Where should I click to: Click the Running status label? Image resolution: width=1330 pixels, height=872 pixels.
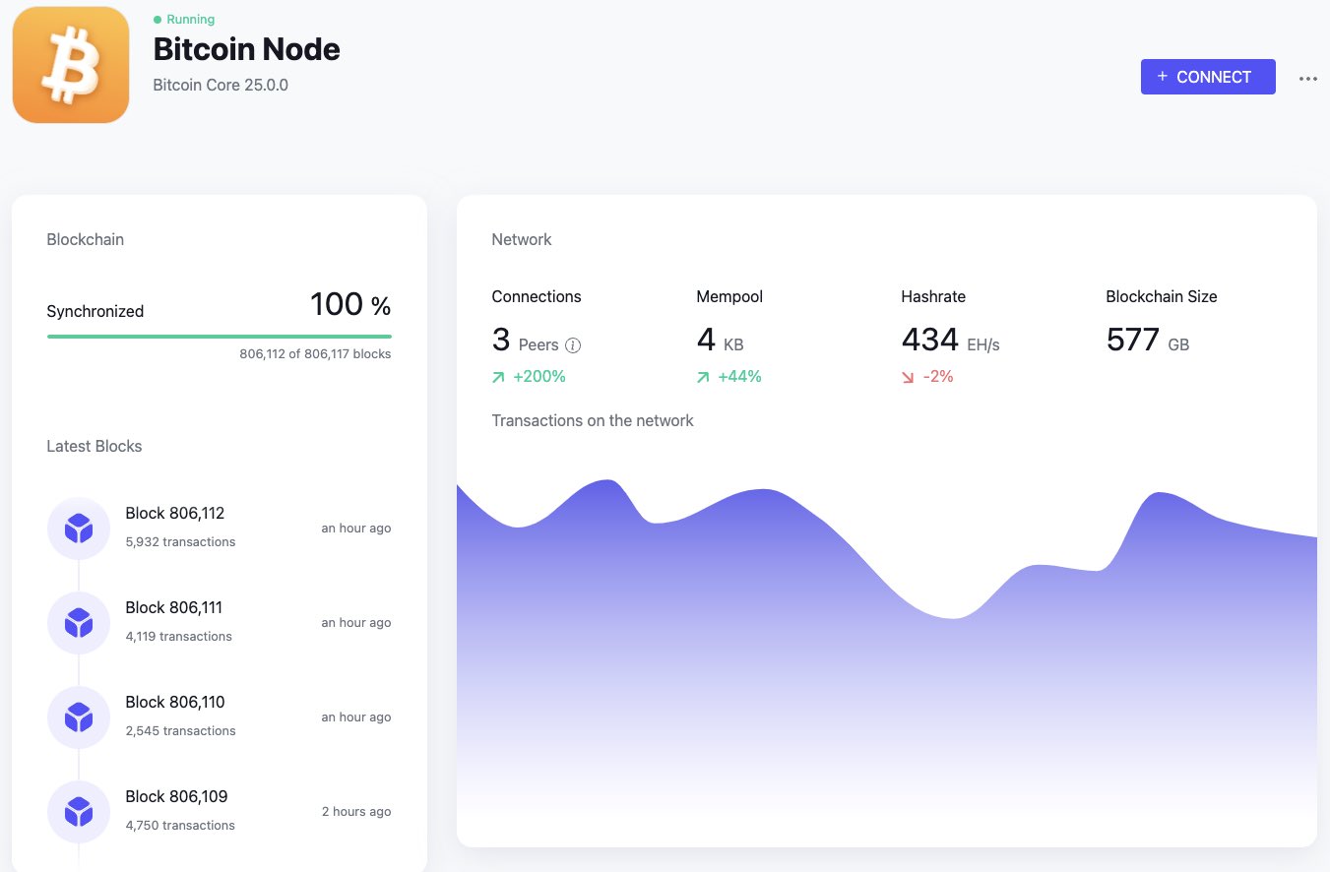click(191, 20)
